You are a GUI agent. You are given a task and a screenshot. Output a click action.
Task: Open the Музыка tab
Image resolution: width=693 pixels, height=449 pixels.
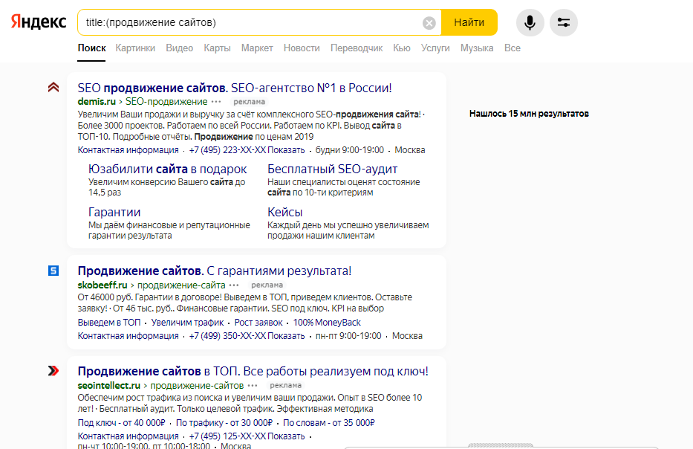pyautogui.click(x=477, y=48)
